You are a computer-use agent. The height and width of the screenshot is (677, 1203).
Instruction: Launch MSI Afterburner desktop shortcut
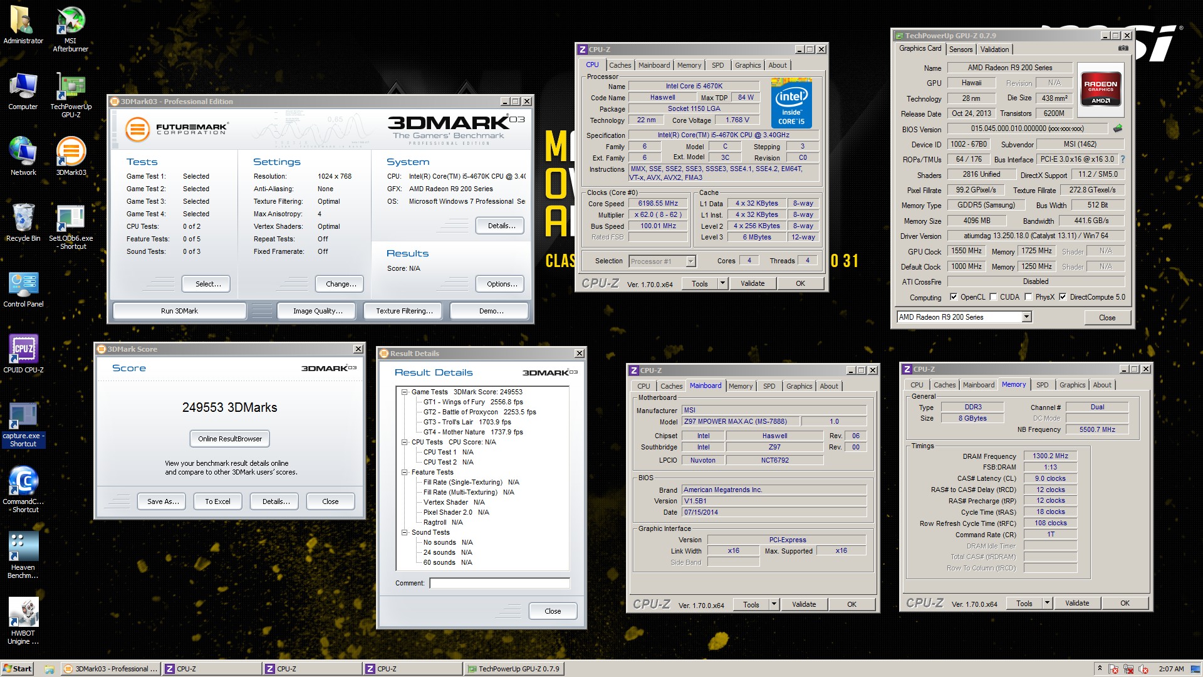tap(70, 29)
